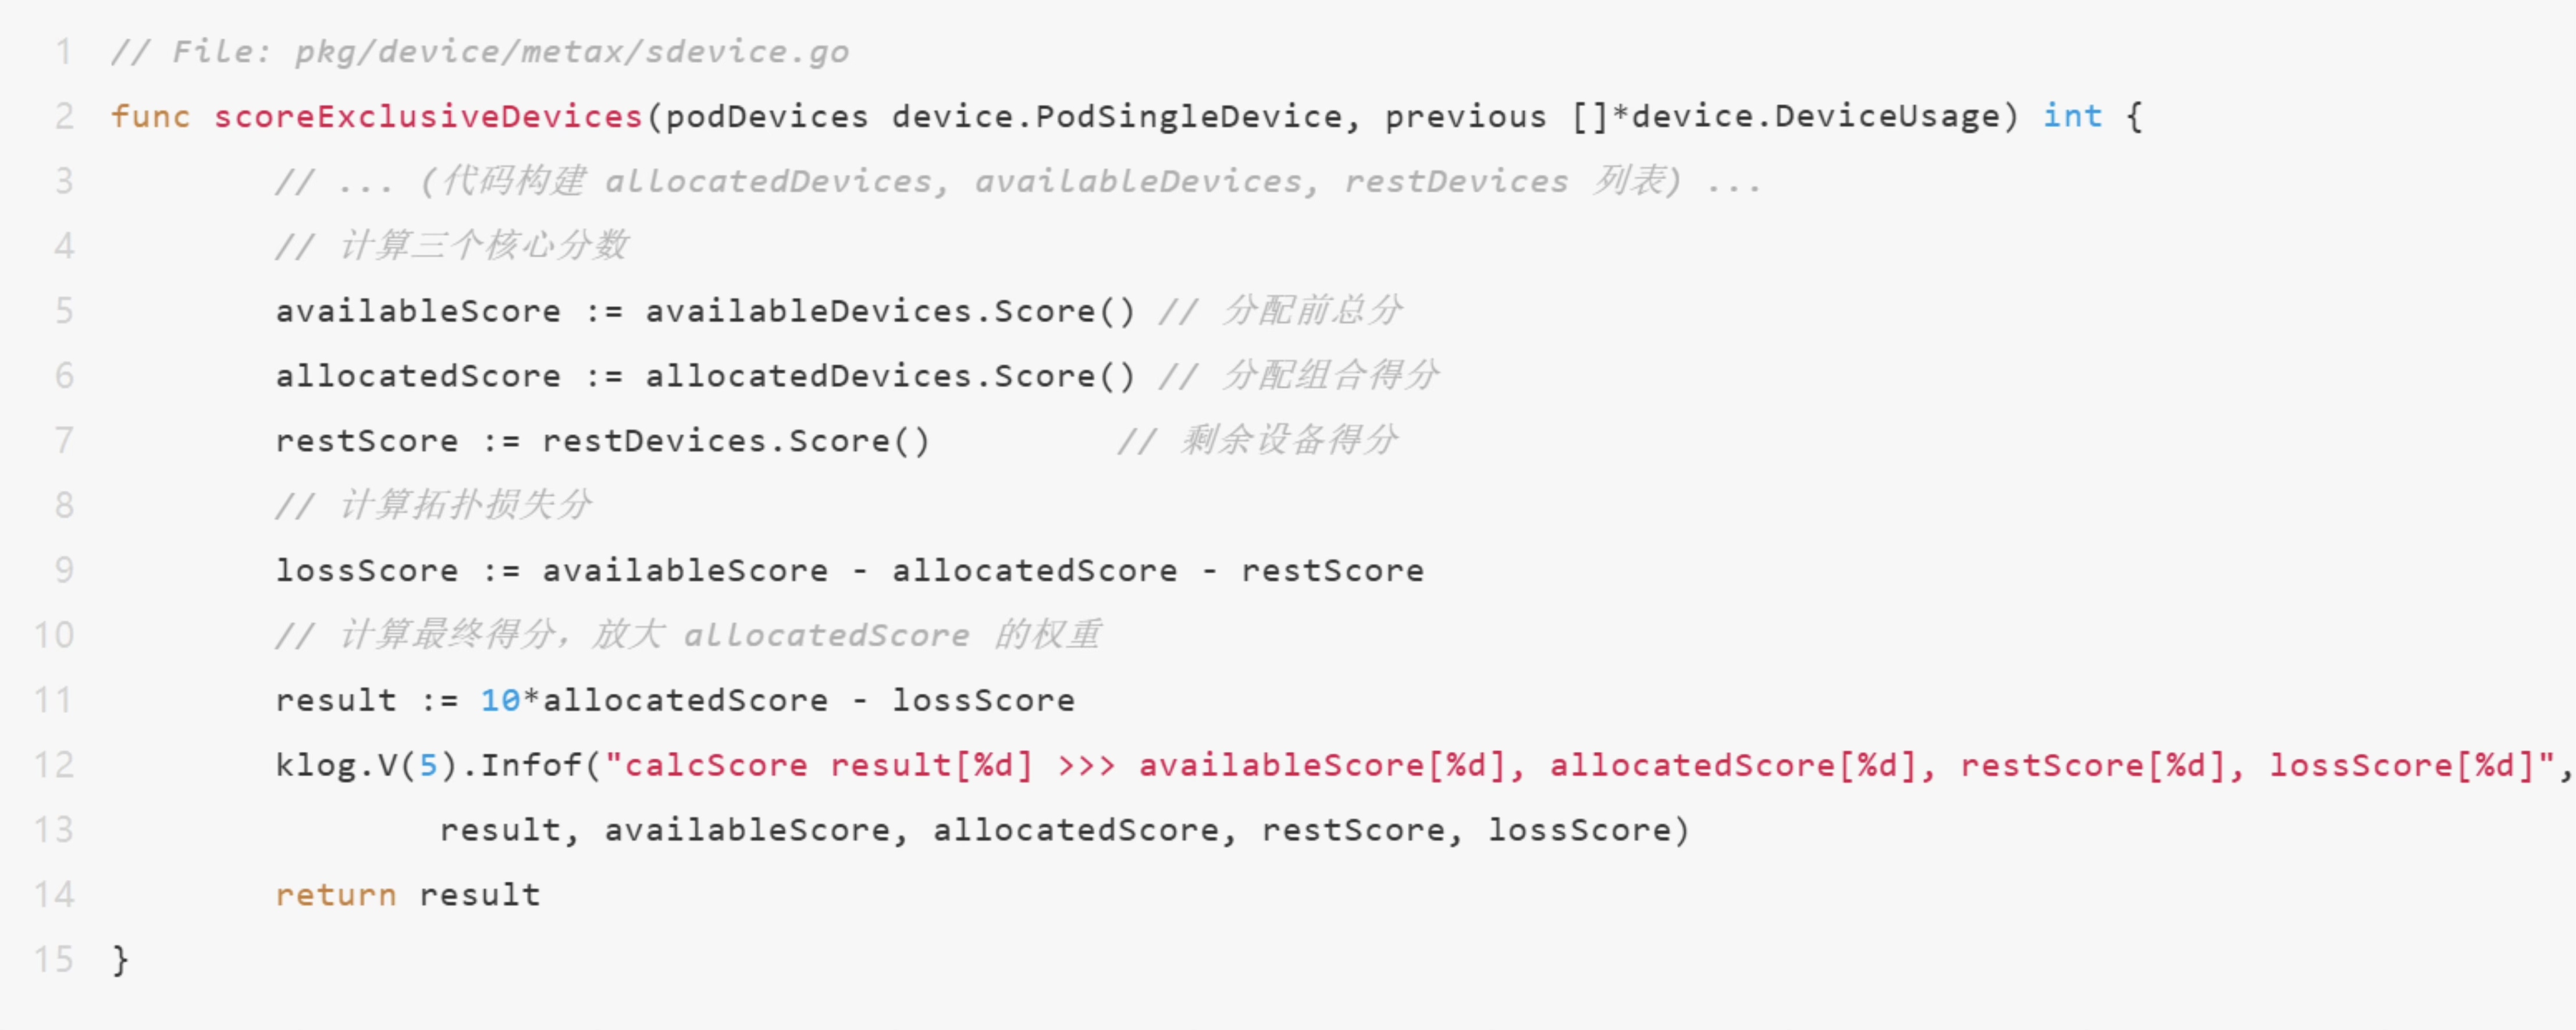2576x1030 pixels.
Task: Click the func keyword on line 2
Action: (x=150, y=116)
